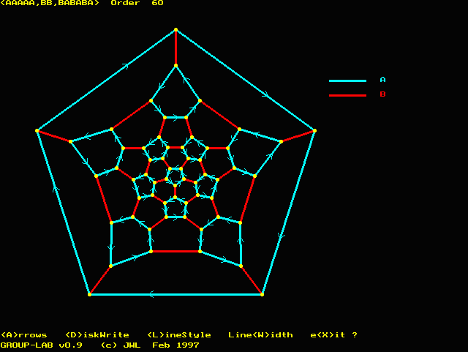
Task: Click the cyan letter A legend label
Action: (x=382, y=80)
